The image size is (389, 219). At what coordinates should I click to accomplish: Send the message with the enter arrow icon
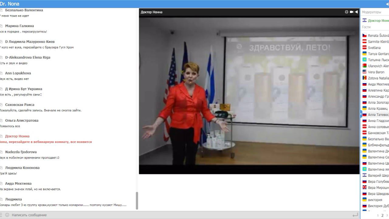pyautogui.click(x=355, y=215)
